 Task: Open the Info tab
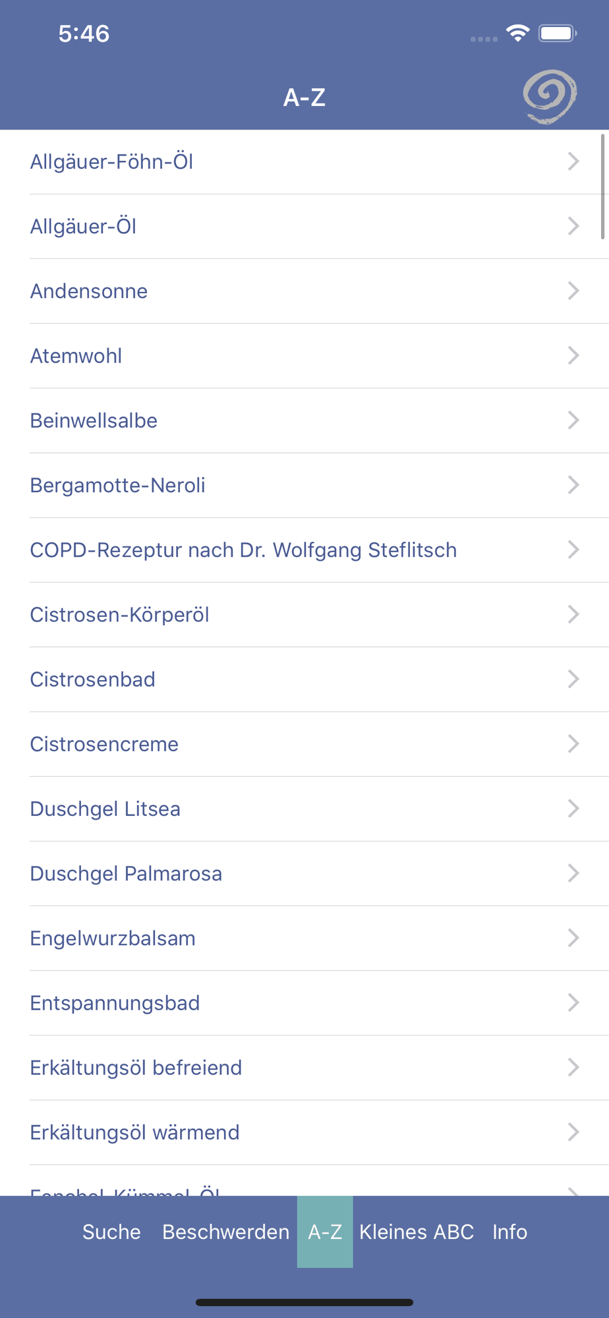509,1232
